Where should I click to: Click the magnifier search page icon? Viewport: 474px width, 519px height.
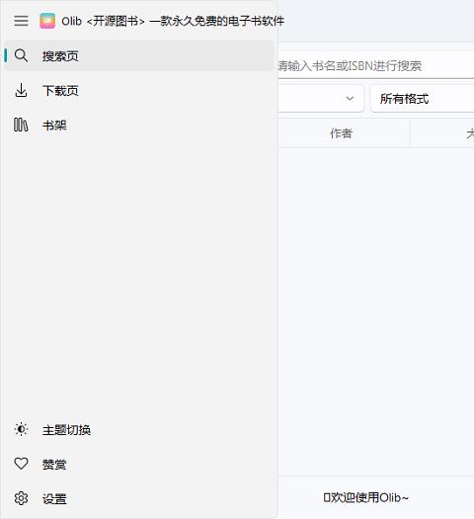[21, 55]
